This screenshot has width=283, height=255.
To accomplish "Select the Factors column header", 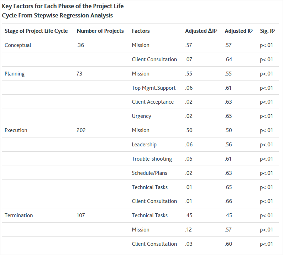I will coord(141,31).
